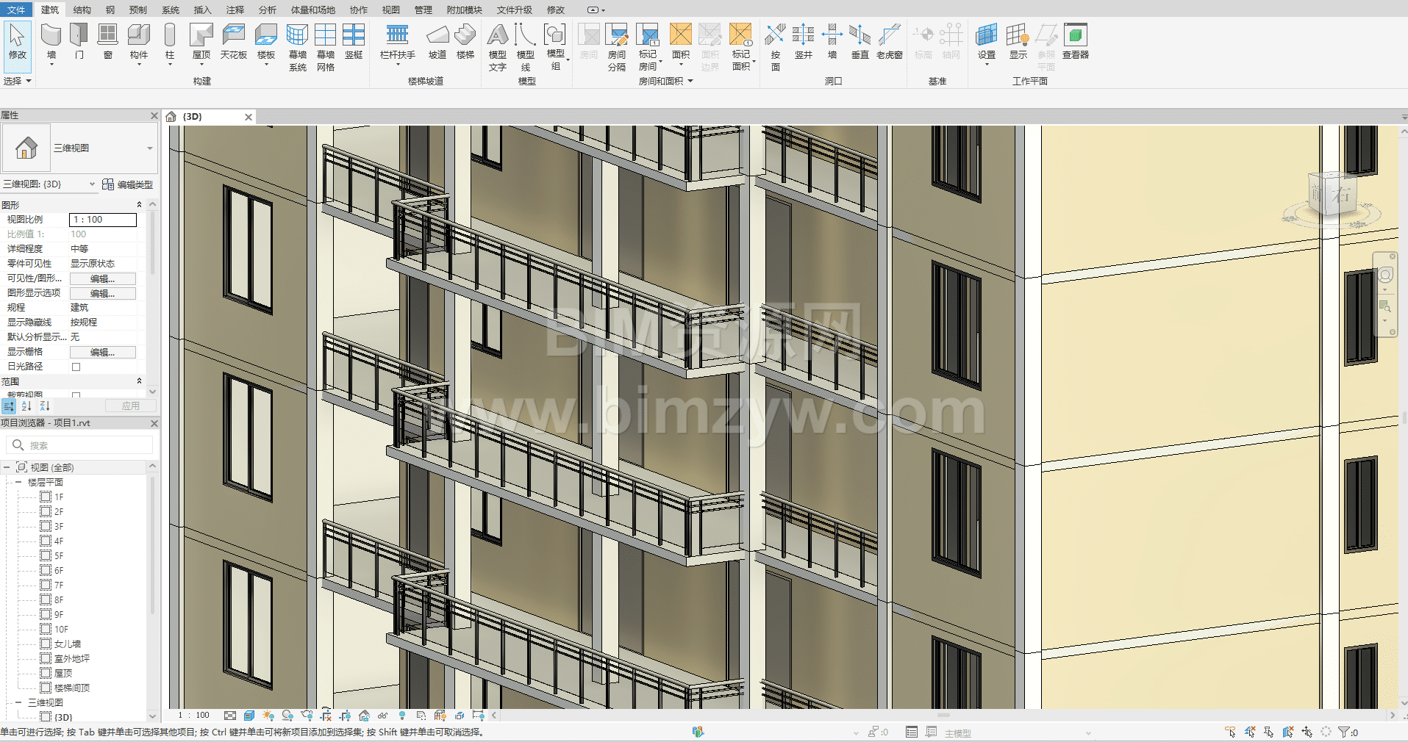The image size is (1408, 742).
Task: Switch to the Annotate (注释) ribbon tab
Action: tap(235, 10)
